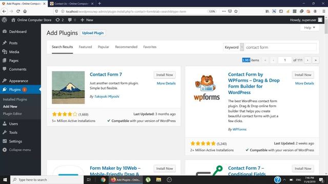
Task: View More Details for WPForms plugin
Action: [x=304, y=83]
